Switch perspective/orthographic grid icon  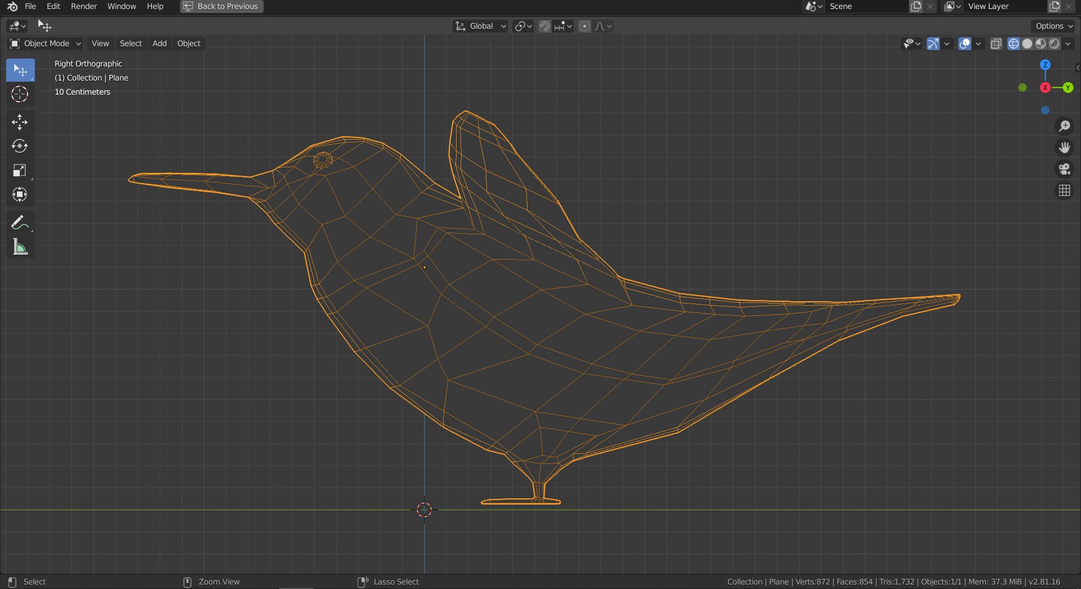click(1064, 191)
